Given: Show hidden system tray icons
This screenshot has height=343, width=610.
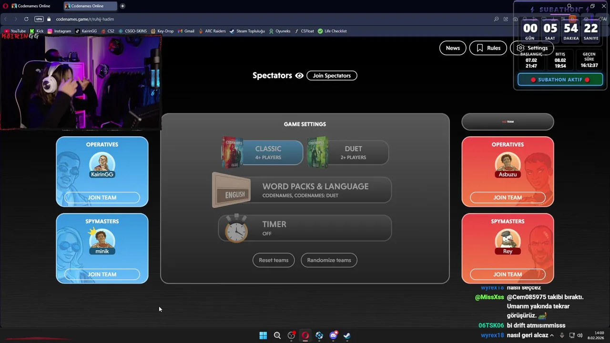Looking at the screenshot, I should [552, 335].
